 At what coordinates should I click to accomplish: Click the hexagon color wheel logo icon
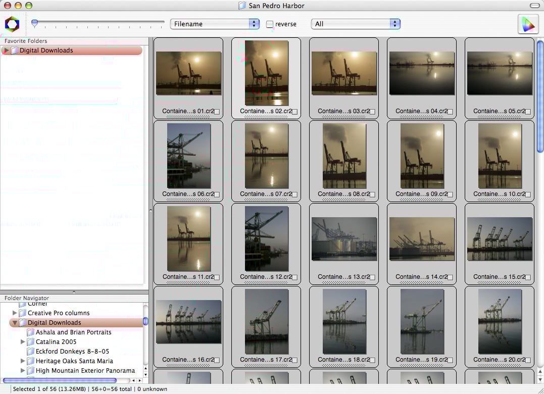tap(12, 24)
